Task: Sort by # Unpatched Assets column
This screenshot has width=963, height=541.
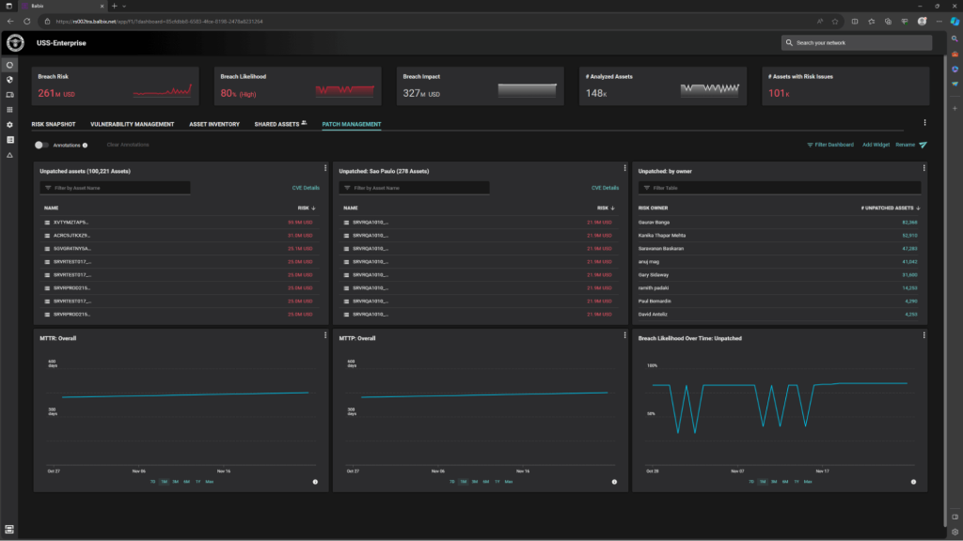Action: pos(891,208)
